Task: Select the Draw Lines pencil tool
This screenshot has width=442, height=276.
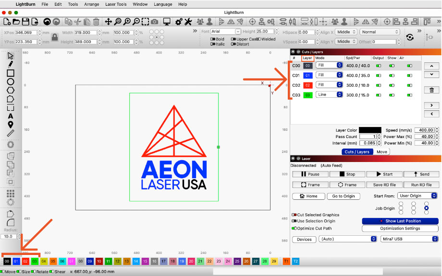Action: point(10,64)
